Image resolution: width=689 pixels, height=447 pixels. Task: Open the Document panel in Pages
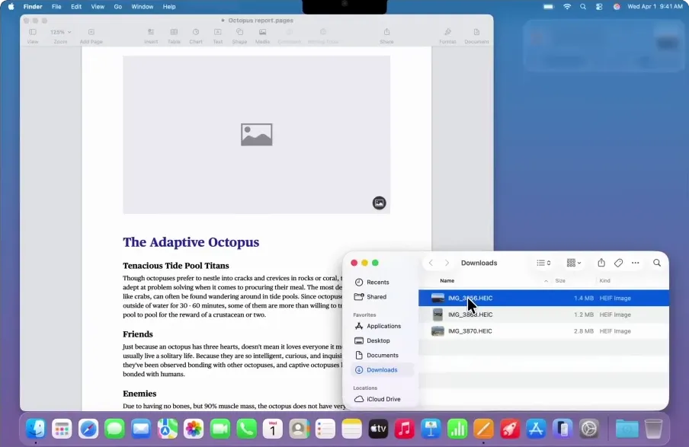pos(476,36)
